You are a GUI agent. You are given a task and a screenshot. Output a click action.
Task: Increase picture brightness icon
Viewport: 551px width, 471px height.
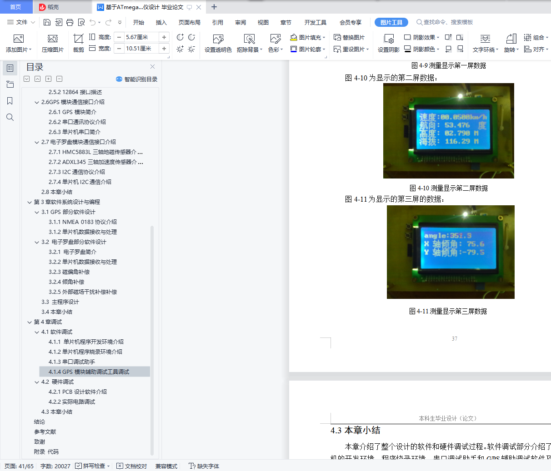tap(180, 49)
